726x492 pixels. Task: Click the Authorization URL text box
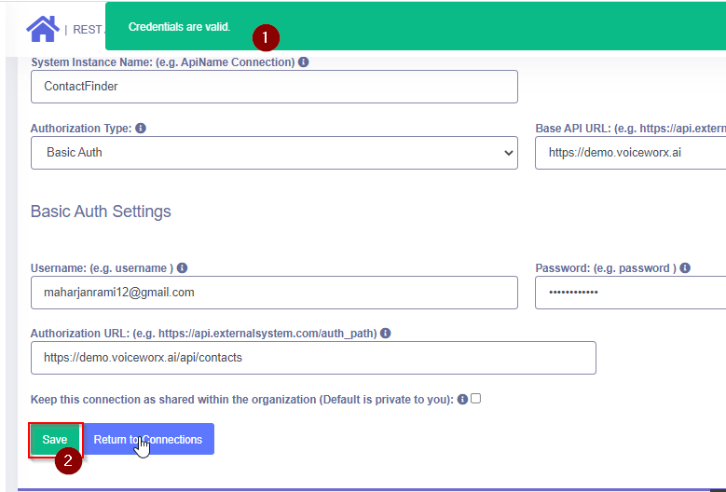pyautogui.click(x=313, y=358)
